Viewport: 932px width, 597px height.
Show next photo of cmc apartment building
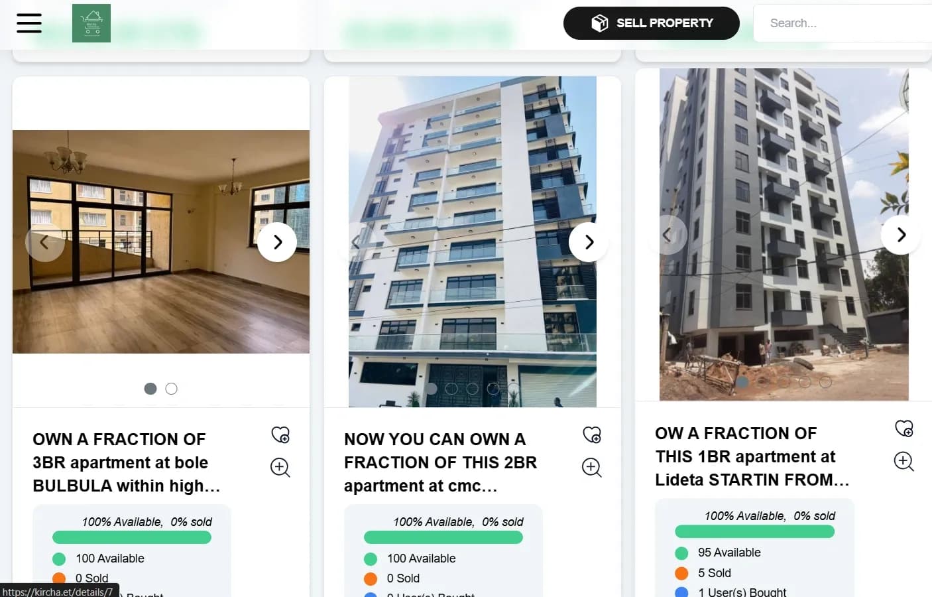coord(589,242)
